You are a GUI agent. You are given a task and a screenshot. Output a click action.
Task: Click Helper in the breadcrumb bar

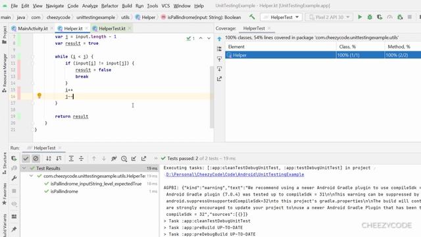(145, 17)
